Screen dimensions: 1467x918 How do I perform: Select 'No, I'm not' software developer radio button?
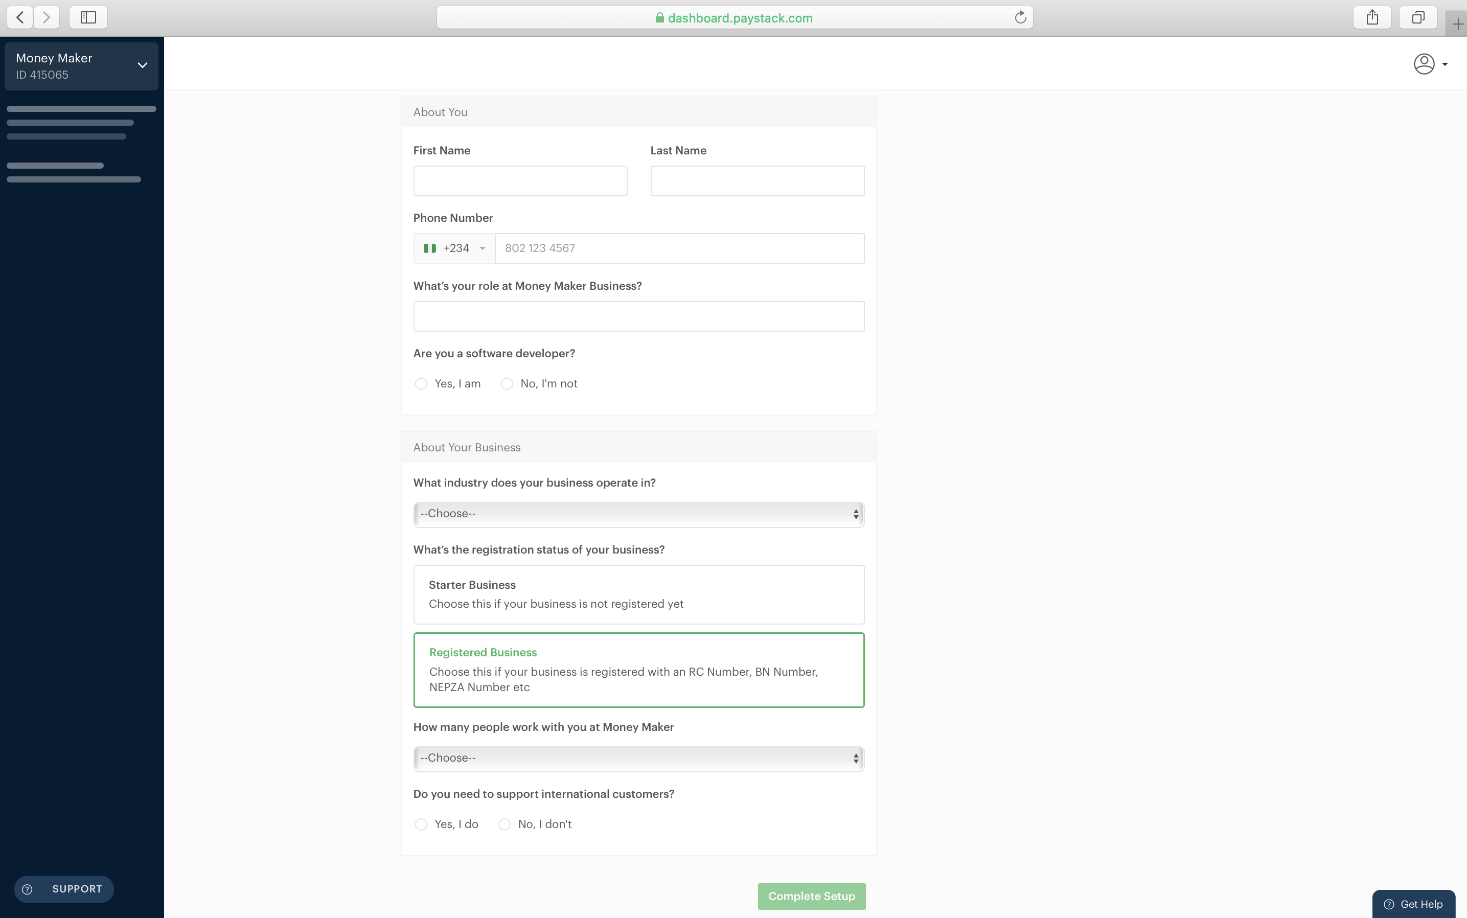[x=506, y=383]
